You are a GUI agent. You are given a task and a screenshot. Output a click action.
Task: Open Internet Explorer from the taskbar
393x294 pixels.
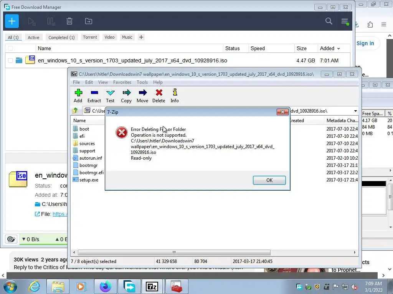pos(34,286)
